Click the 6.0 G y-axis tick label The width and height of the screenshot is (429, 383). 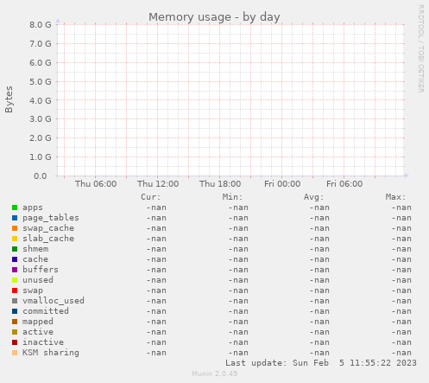pos(41,62)
